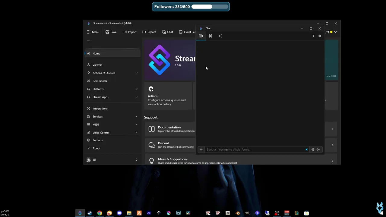Switch to the Kick tab in Chat window
The image size is (386, 217).
[210, 36]
